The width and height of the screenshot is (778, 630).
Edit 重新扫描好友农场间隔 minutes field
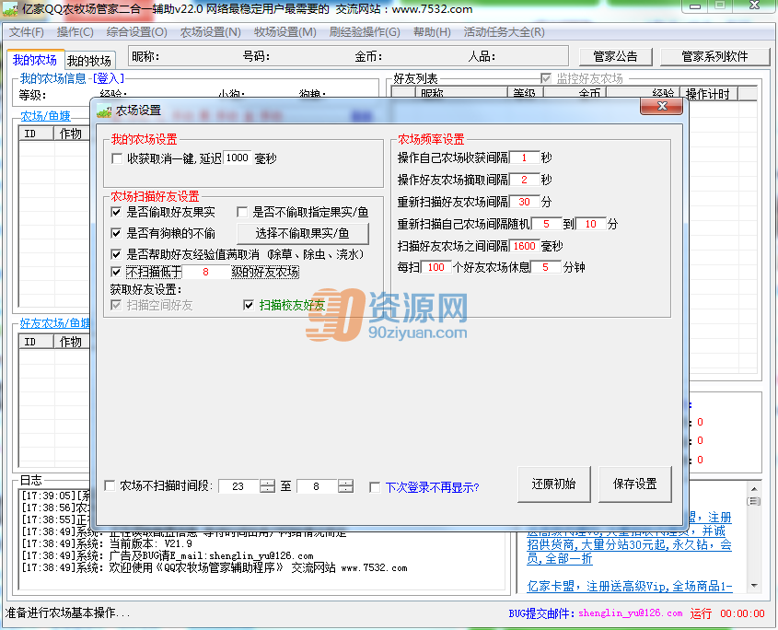pyautogui.click(x=524, y=202)
